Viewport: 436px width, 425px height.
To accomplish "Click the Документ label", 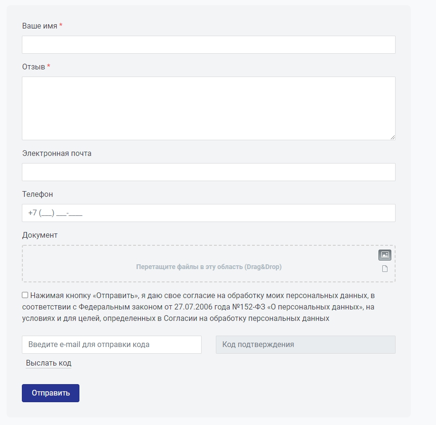I will [x=39, y=235].
